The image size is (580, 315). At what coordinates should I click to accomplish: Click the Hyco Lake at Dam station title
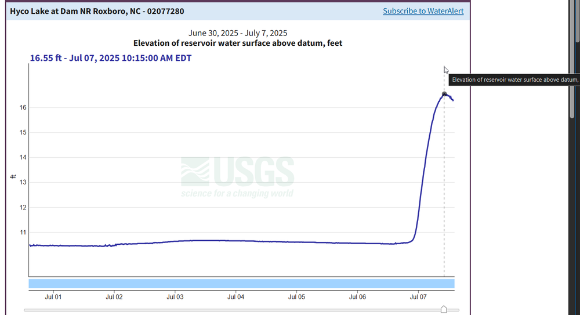pyautogui.click(x=97, y=11)
